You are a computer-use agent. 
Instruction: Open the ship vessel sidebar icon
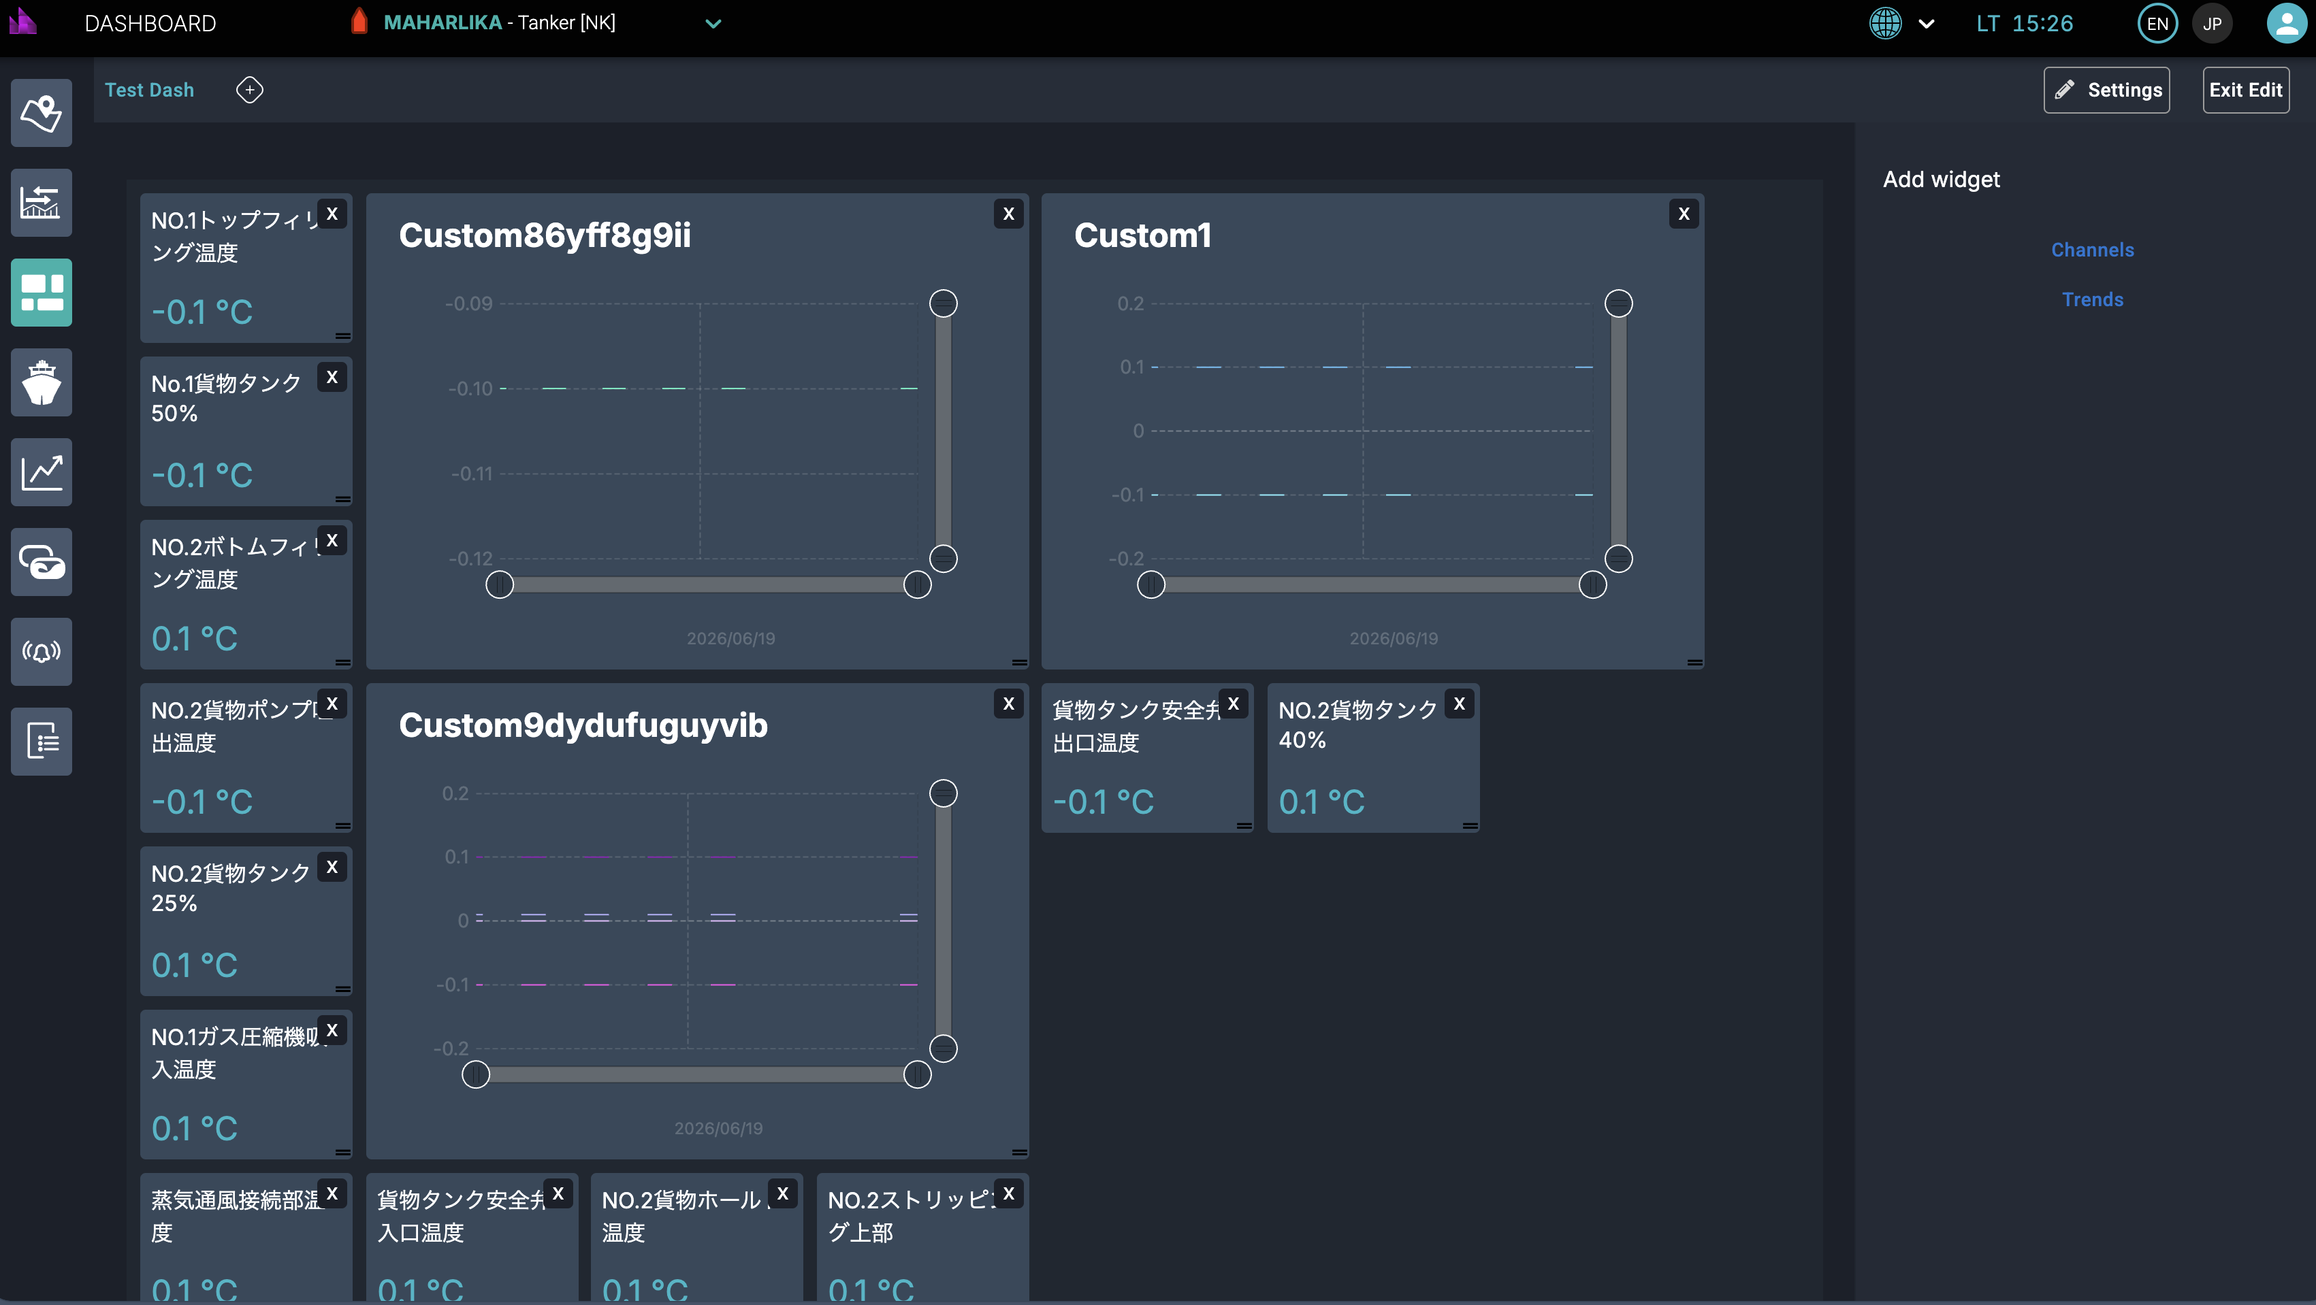(x=42, y=382)
